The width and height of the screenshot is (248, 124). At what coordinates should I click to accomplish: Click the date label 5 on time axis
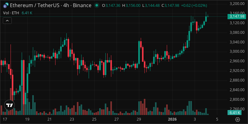pos(217,119)
